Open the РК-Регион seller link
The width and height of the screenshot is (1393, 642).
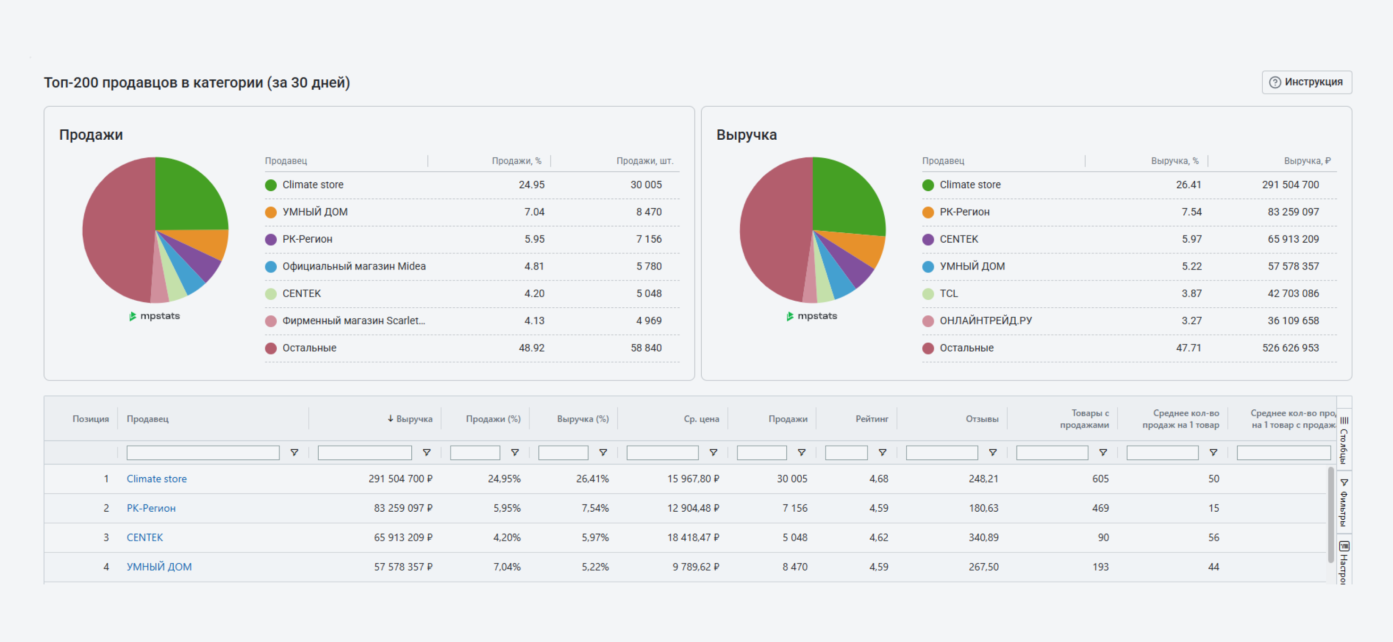point(151,508)
